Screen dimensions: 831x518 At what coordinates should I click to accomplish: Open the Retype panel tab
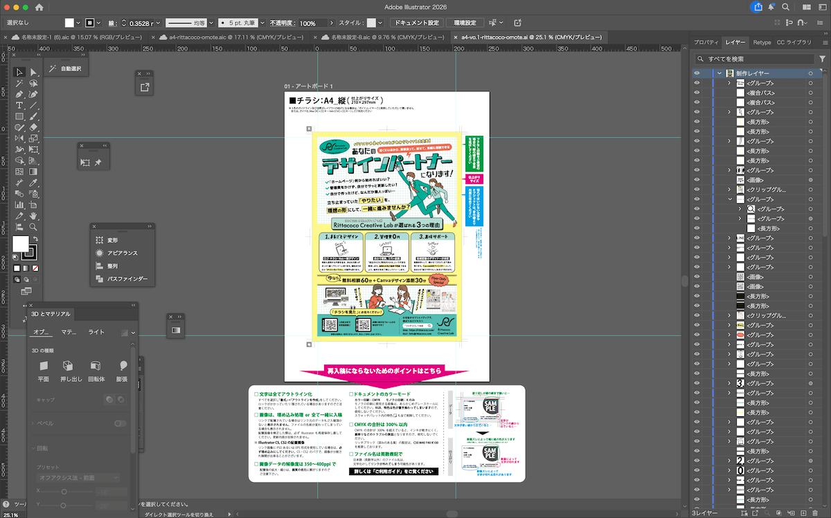pos(762,42)
